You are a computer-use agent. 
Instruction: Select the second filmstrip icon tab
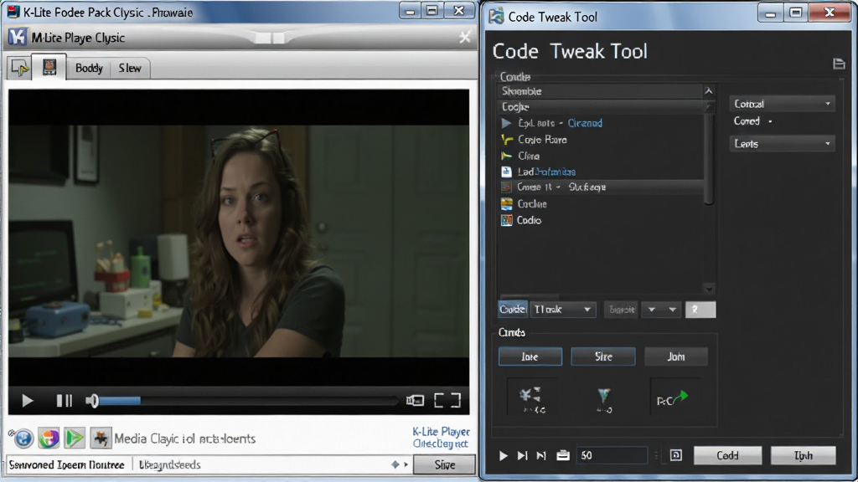click(x=49, y=67)
